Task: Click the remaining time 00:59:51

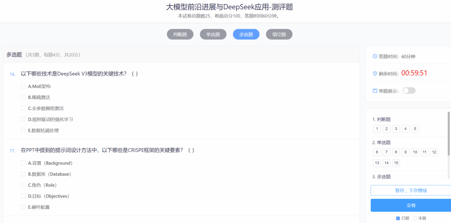Action: point(414,73)
